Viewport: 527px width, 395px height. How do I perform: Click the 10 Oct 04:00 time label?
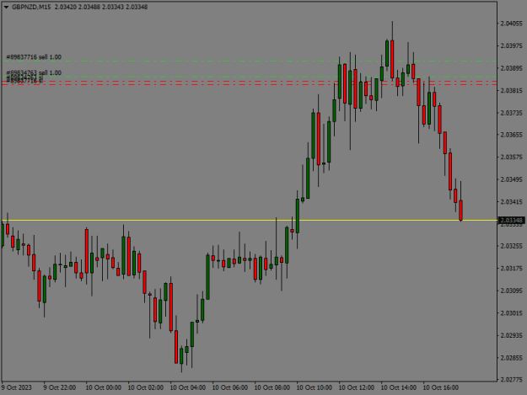coord(188,387)
